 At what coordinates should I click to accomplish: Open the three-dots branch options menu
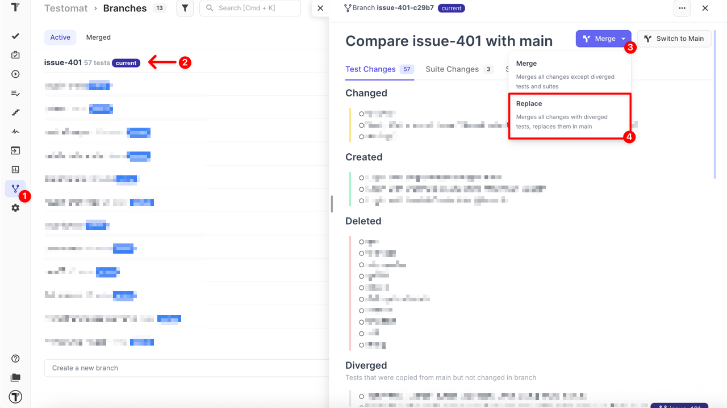point(682,9)
